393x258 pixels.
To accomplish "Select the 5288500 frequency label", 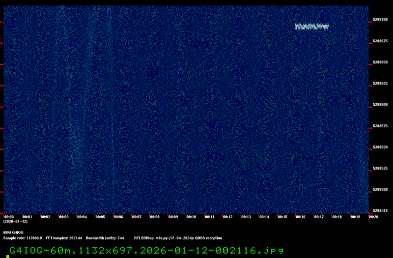I will [380, 190].
